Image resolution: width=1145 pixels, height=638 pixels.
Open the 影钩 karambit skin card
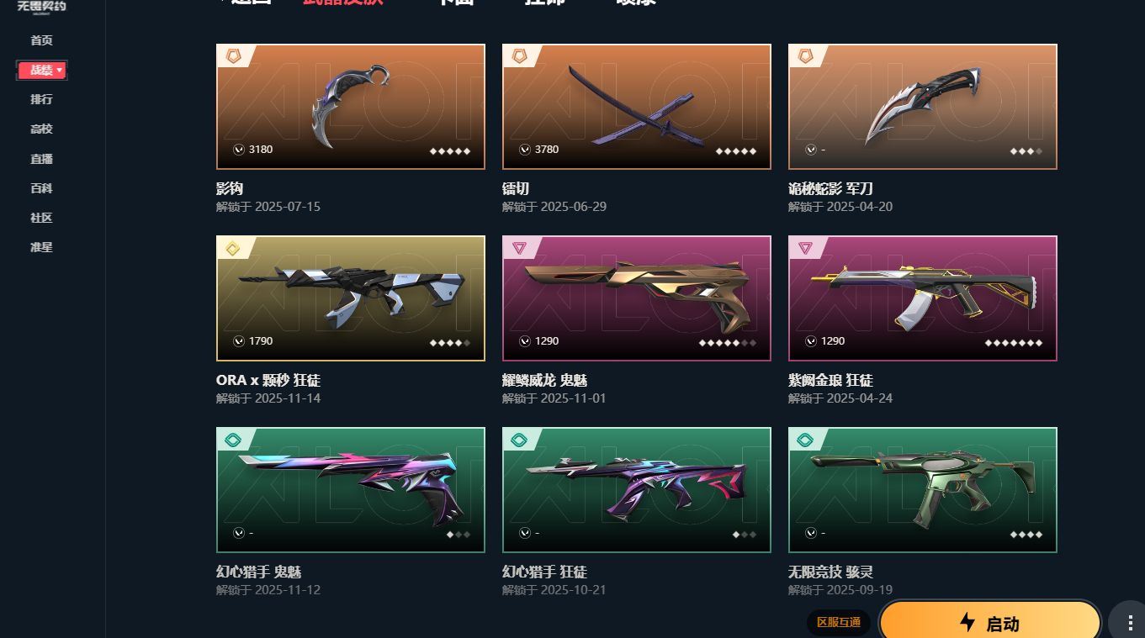tap(350, 107)
